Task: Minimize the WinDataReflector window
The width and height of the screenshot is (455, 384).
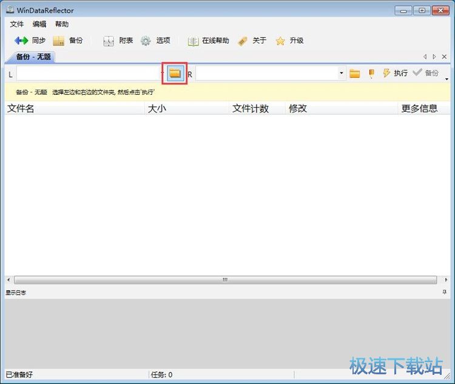Action: tap(403, 11)
